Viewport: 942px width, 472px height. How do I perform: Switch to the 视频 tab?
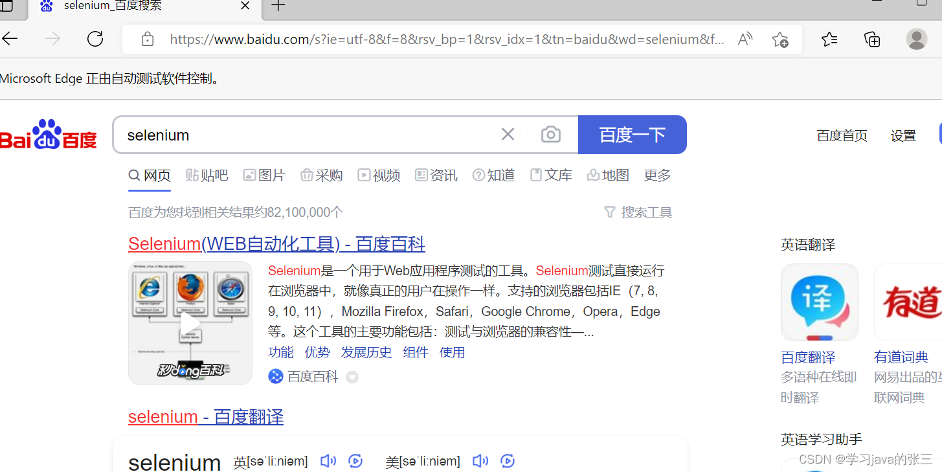point(379,175)
